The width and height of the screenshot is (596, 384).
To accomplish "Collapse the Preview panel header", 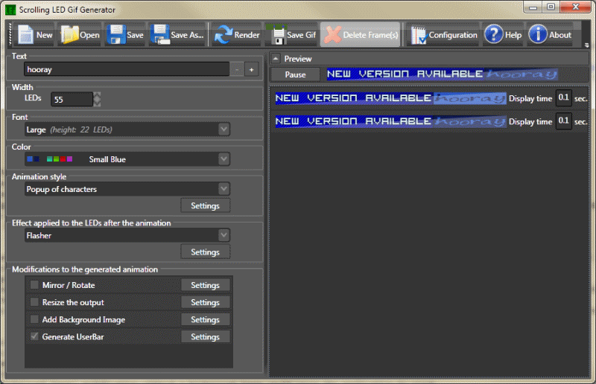I will point(276,59).
